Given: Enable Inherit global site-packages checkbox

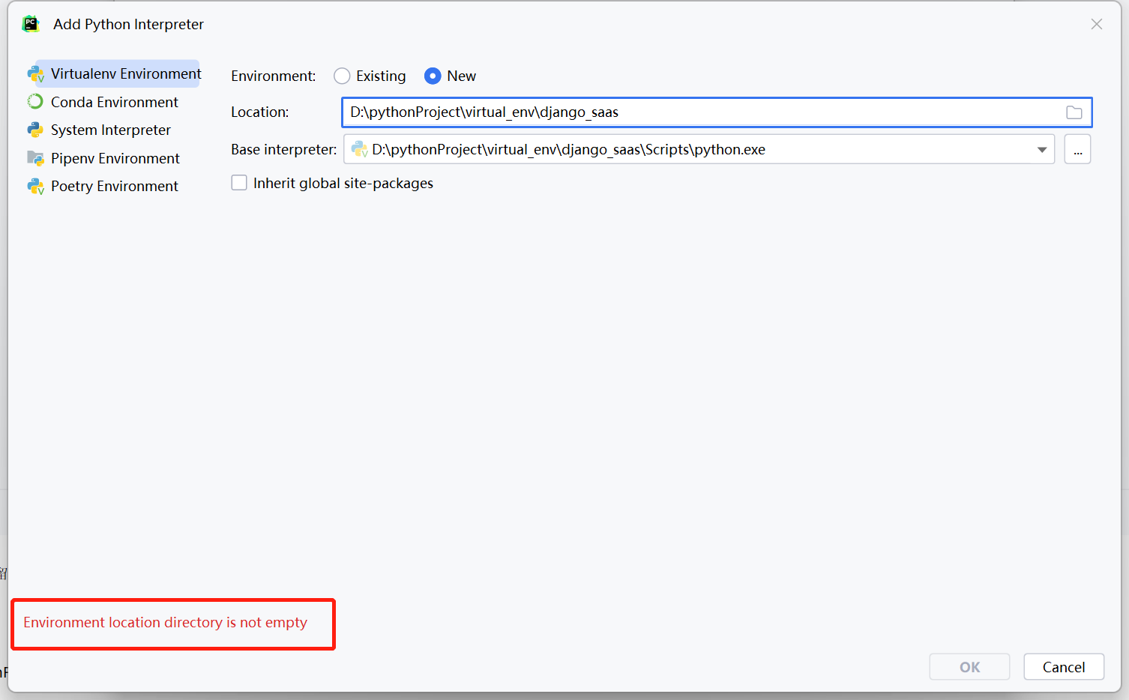Looking at the screenshot, I should (239, 183).
